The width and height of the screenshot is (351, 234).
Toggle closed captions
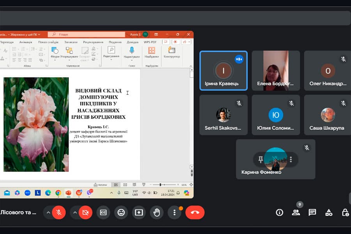(103, 213)
